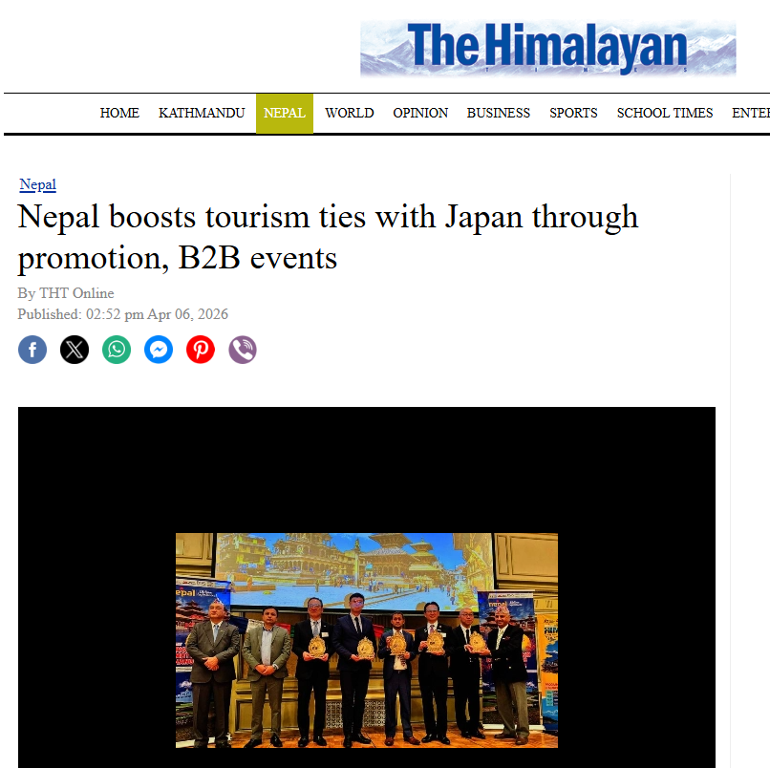Click the Nepal category breadcrumb link
The height and width of the screenshot is (768, 770).
tap(38, 184)
